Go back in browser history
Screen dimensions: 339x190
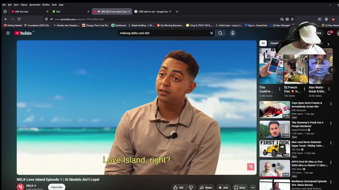[6, 19]
